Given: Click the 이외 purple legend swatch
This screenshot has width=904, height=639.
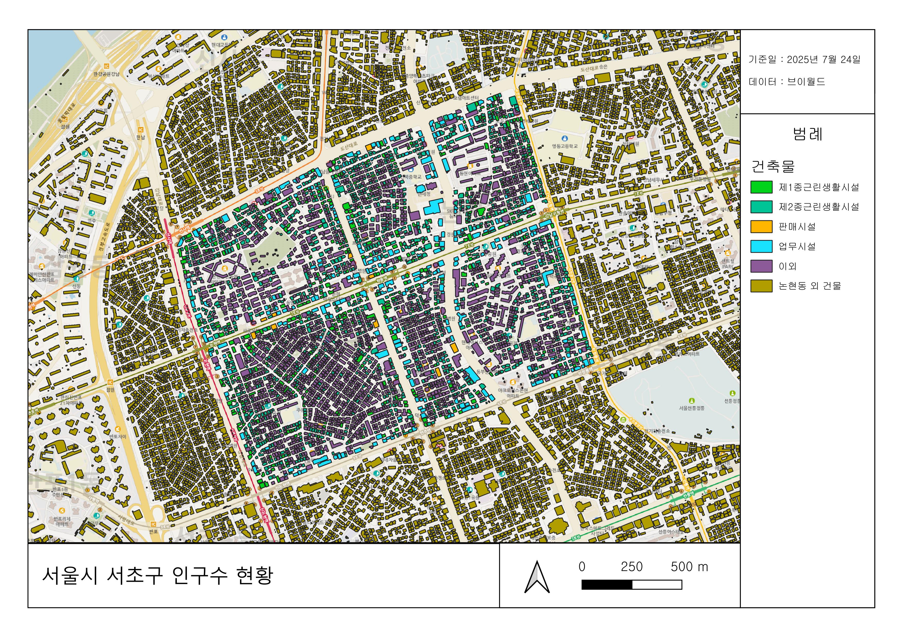Looking at the screenshot, I should (x=761, y=266).
